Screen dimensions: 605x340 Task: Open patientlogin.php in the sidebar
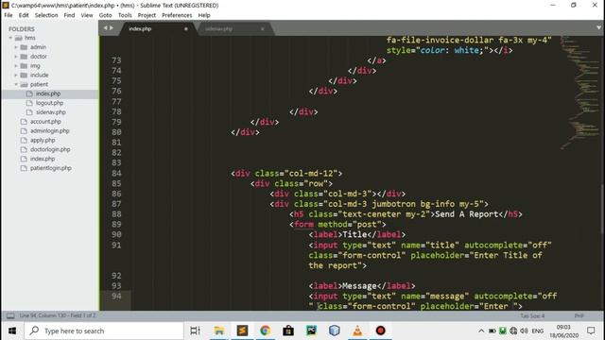tap(50, 168)
